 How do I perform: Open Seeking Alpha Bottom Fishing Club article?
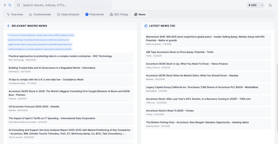click(208, 124)
